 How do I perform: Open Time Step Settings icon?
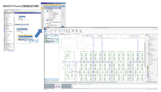[69, 31]
